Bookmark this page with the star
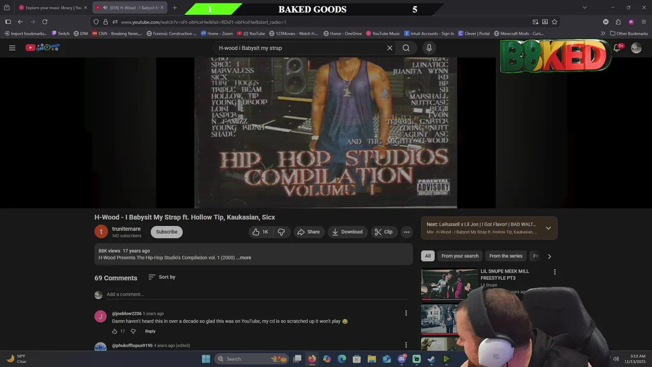Viewport: 652px width, 367px height. point(554,22)
